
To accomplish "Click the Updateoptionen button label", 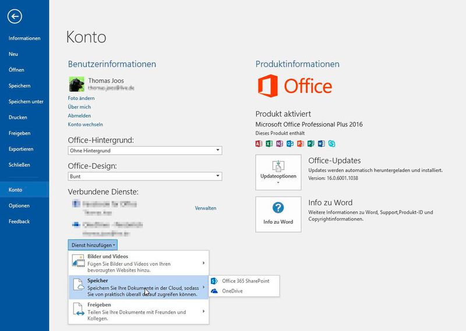I will (x=278, y=176).
